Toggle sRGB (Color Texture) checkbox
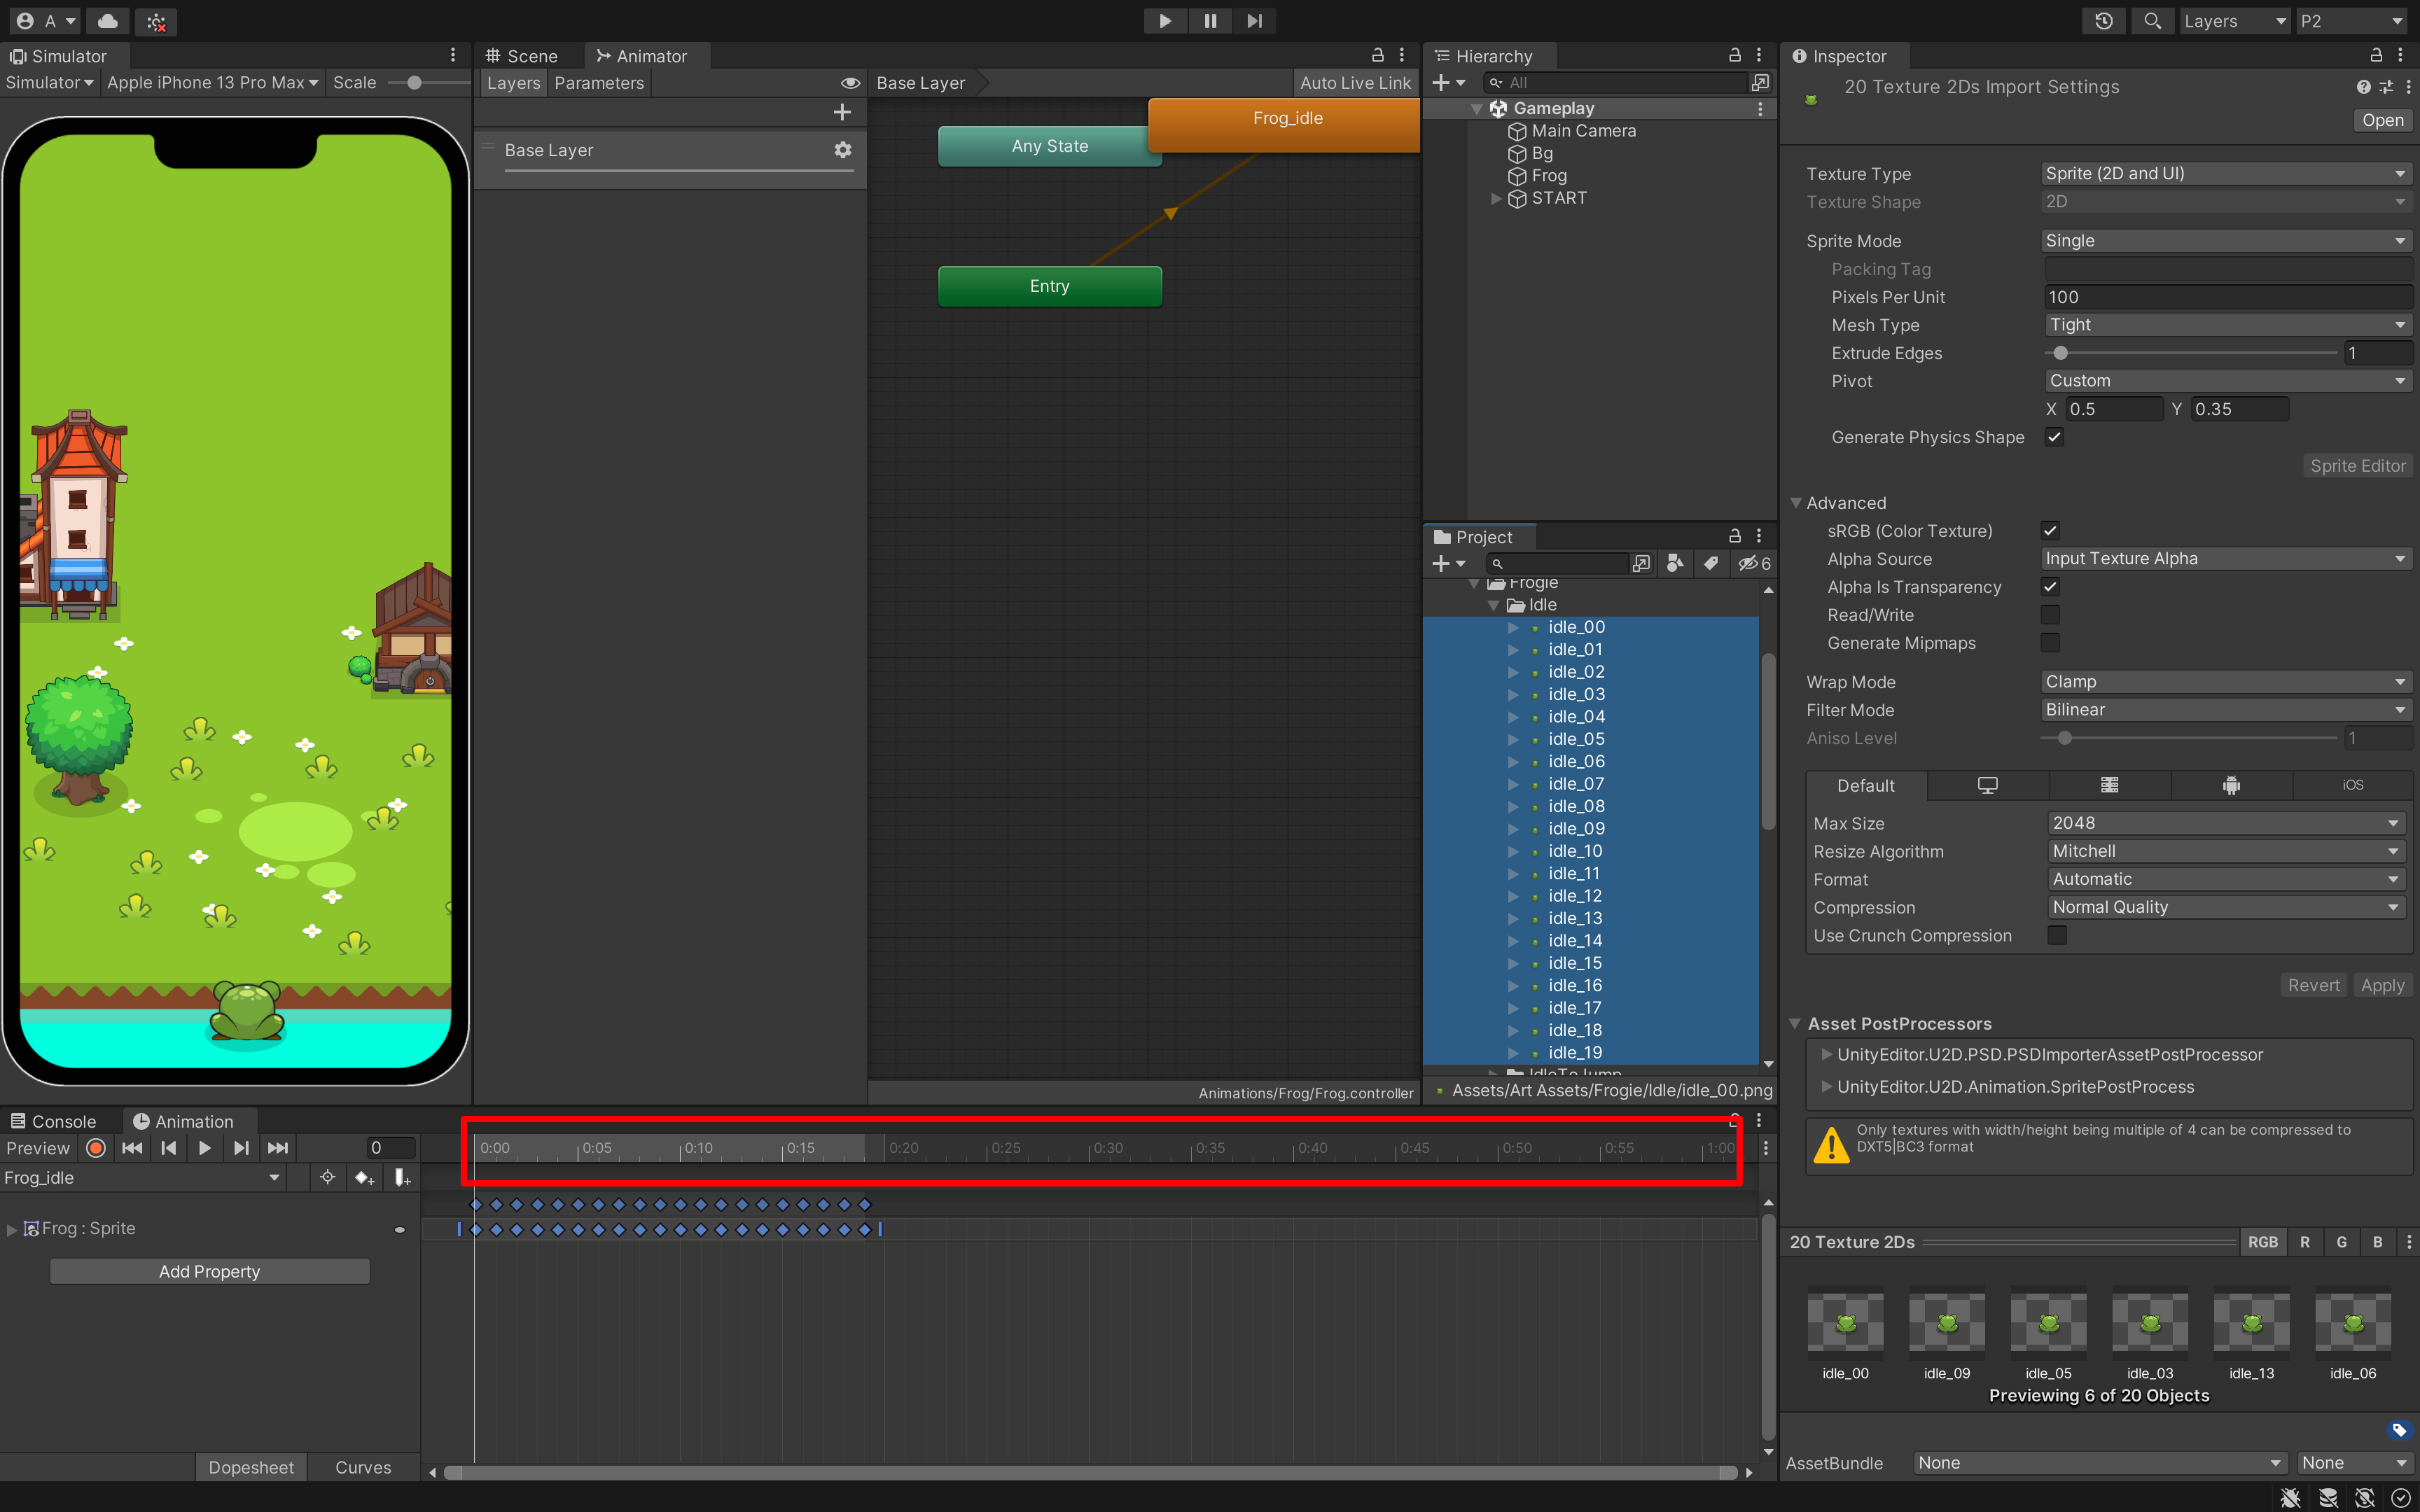The height and width of the screenshot is (1512, 2420). point(2050,531)
